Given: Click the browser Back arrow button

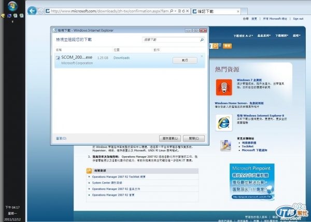Looking at the screenshot, I should tap(32, 11).
